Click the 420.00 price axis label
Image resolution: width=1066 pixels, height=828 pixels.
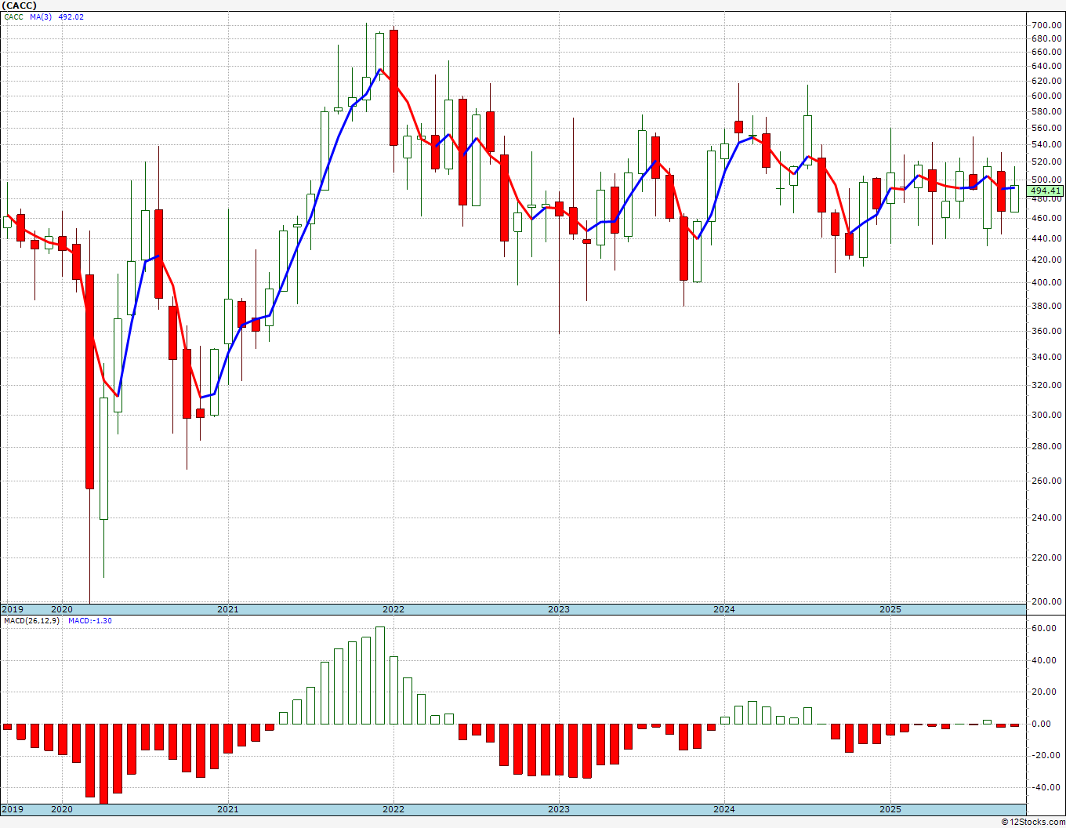point(1047,260)
